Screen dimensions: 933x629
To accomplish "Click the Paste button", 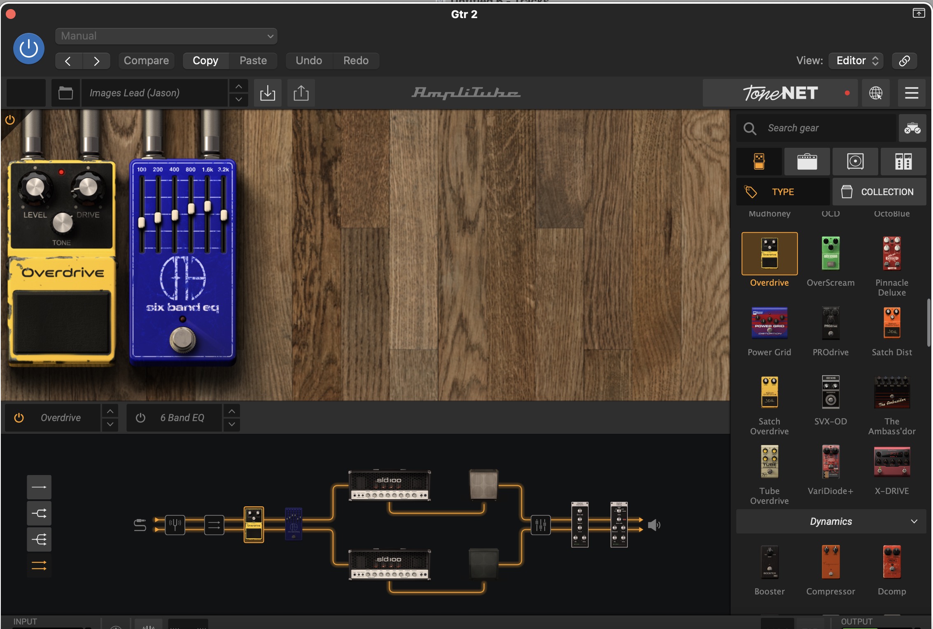I will pos(253,61).
